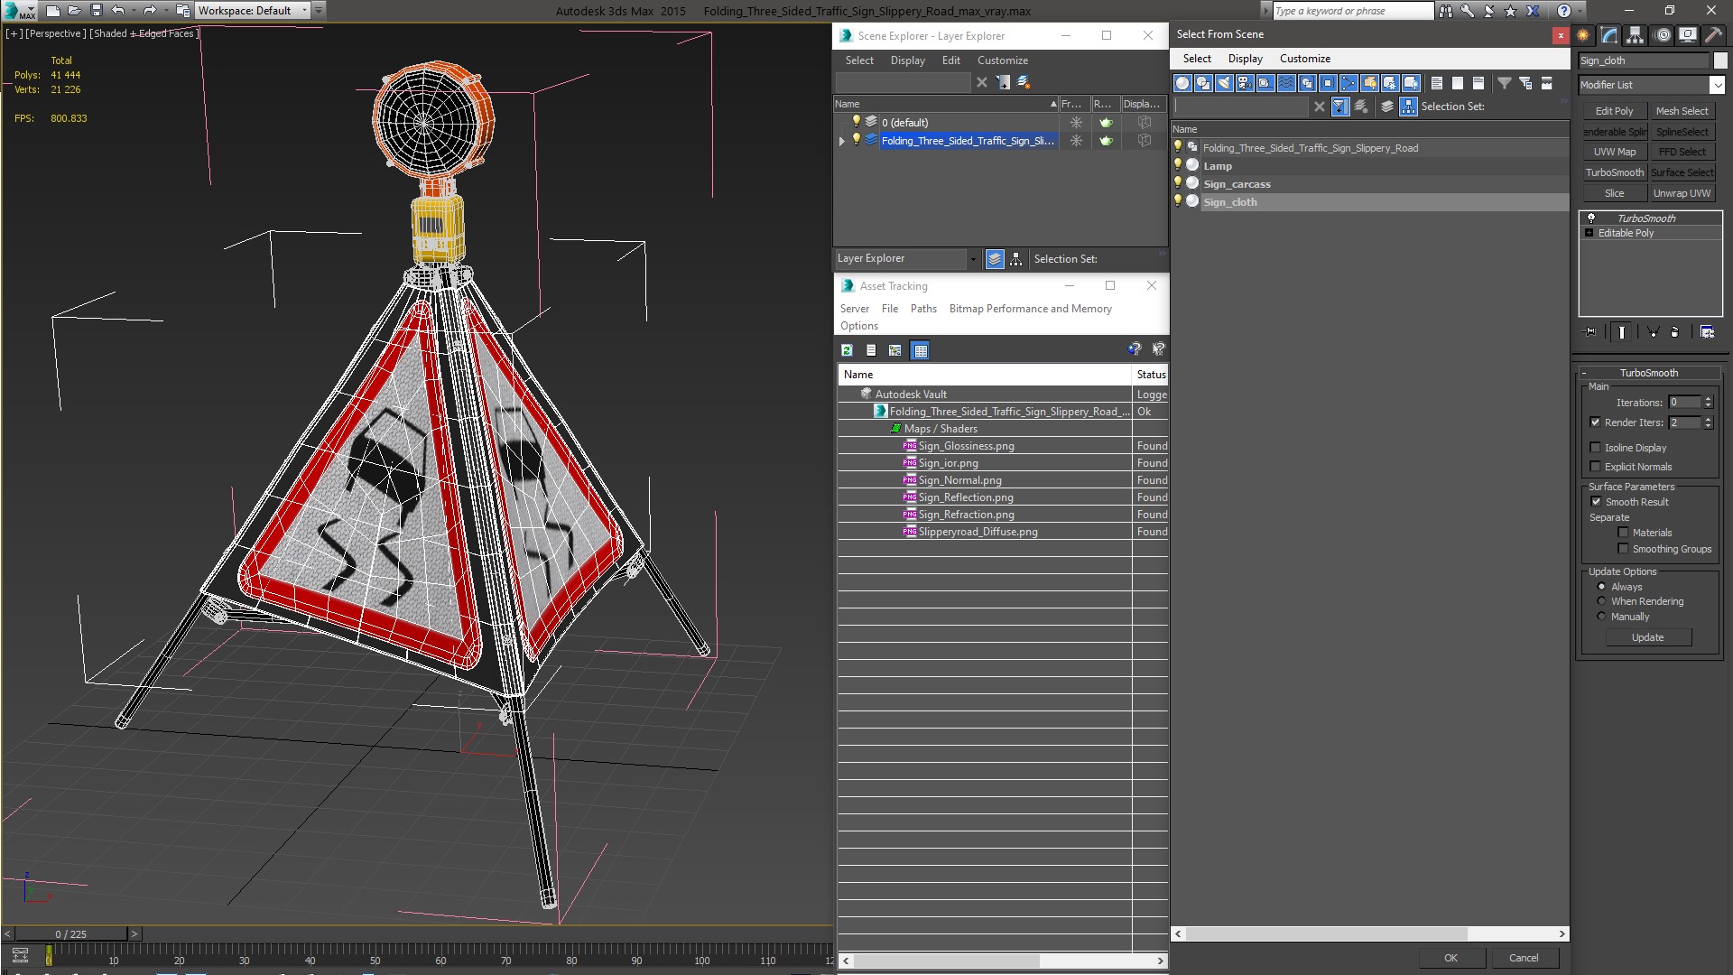Toggle Display Geometry filter in Select From Scene
The width and height of the screenshot is (1733, 975).
coord(1182,83)
